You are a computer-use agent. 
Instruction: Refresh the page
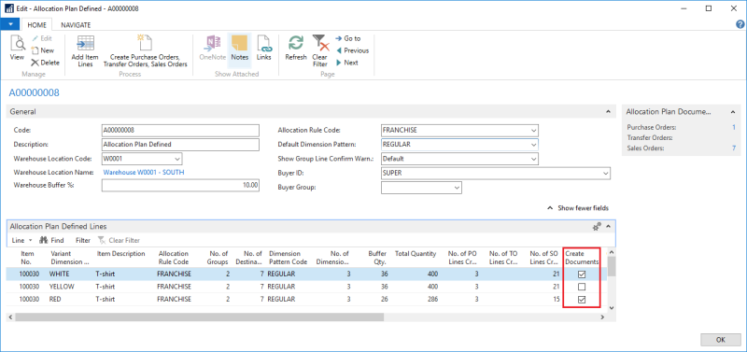pos(296,49)
